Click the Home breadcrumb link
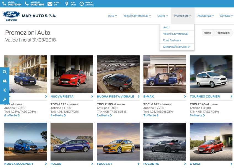Screen dimensions: 234x168 [x=207, y=33]
